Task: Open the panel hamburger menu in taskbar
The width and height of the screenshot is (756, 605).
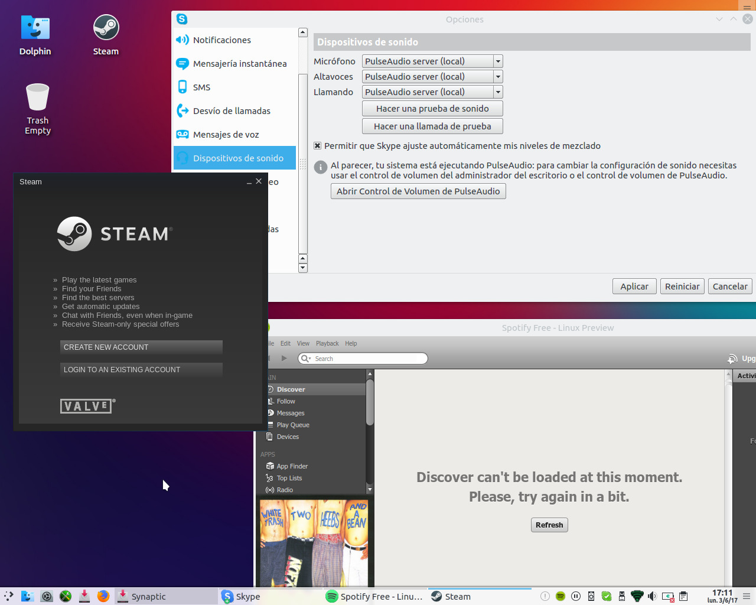Action: point(747,596)
